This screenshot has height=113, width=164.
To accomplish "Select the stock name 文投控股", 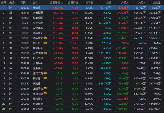I will point(38,23).
